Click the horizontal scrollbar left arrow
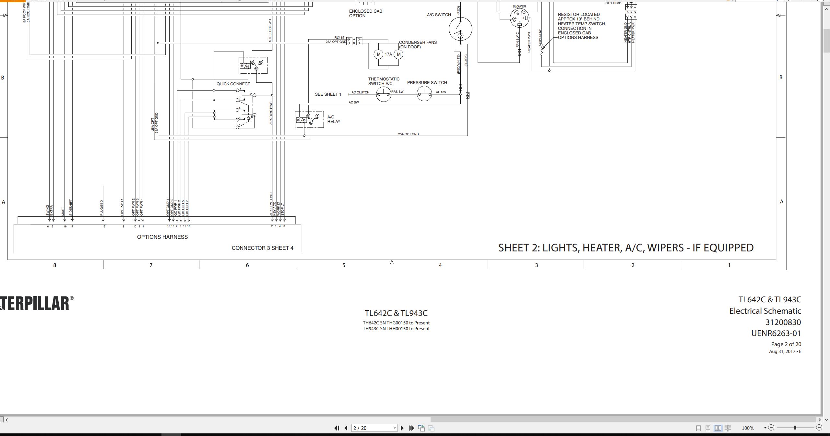830x436 pixels. point(7,420)
